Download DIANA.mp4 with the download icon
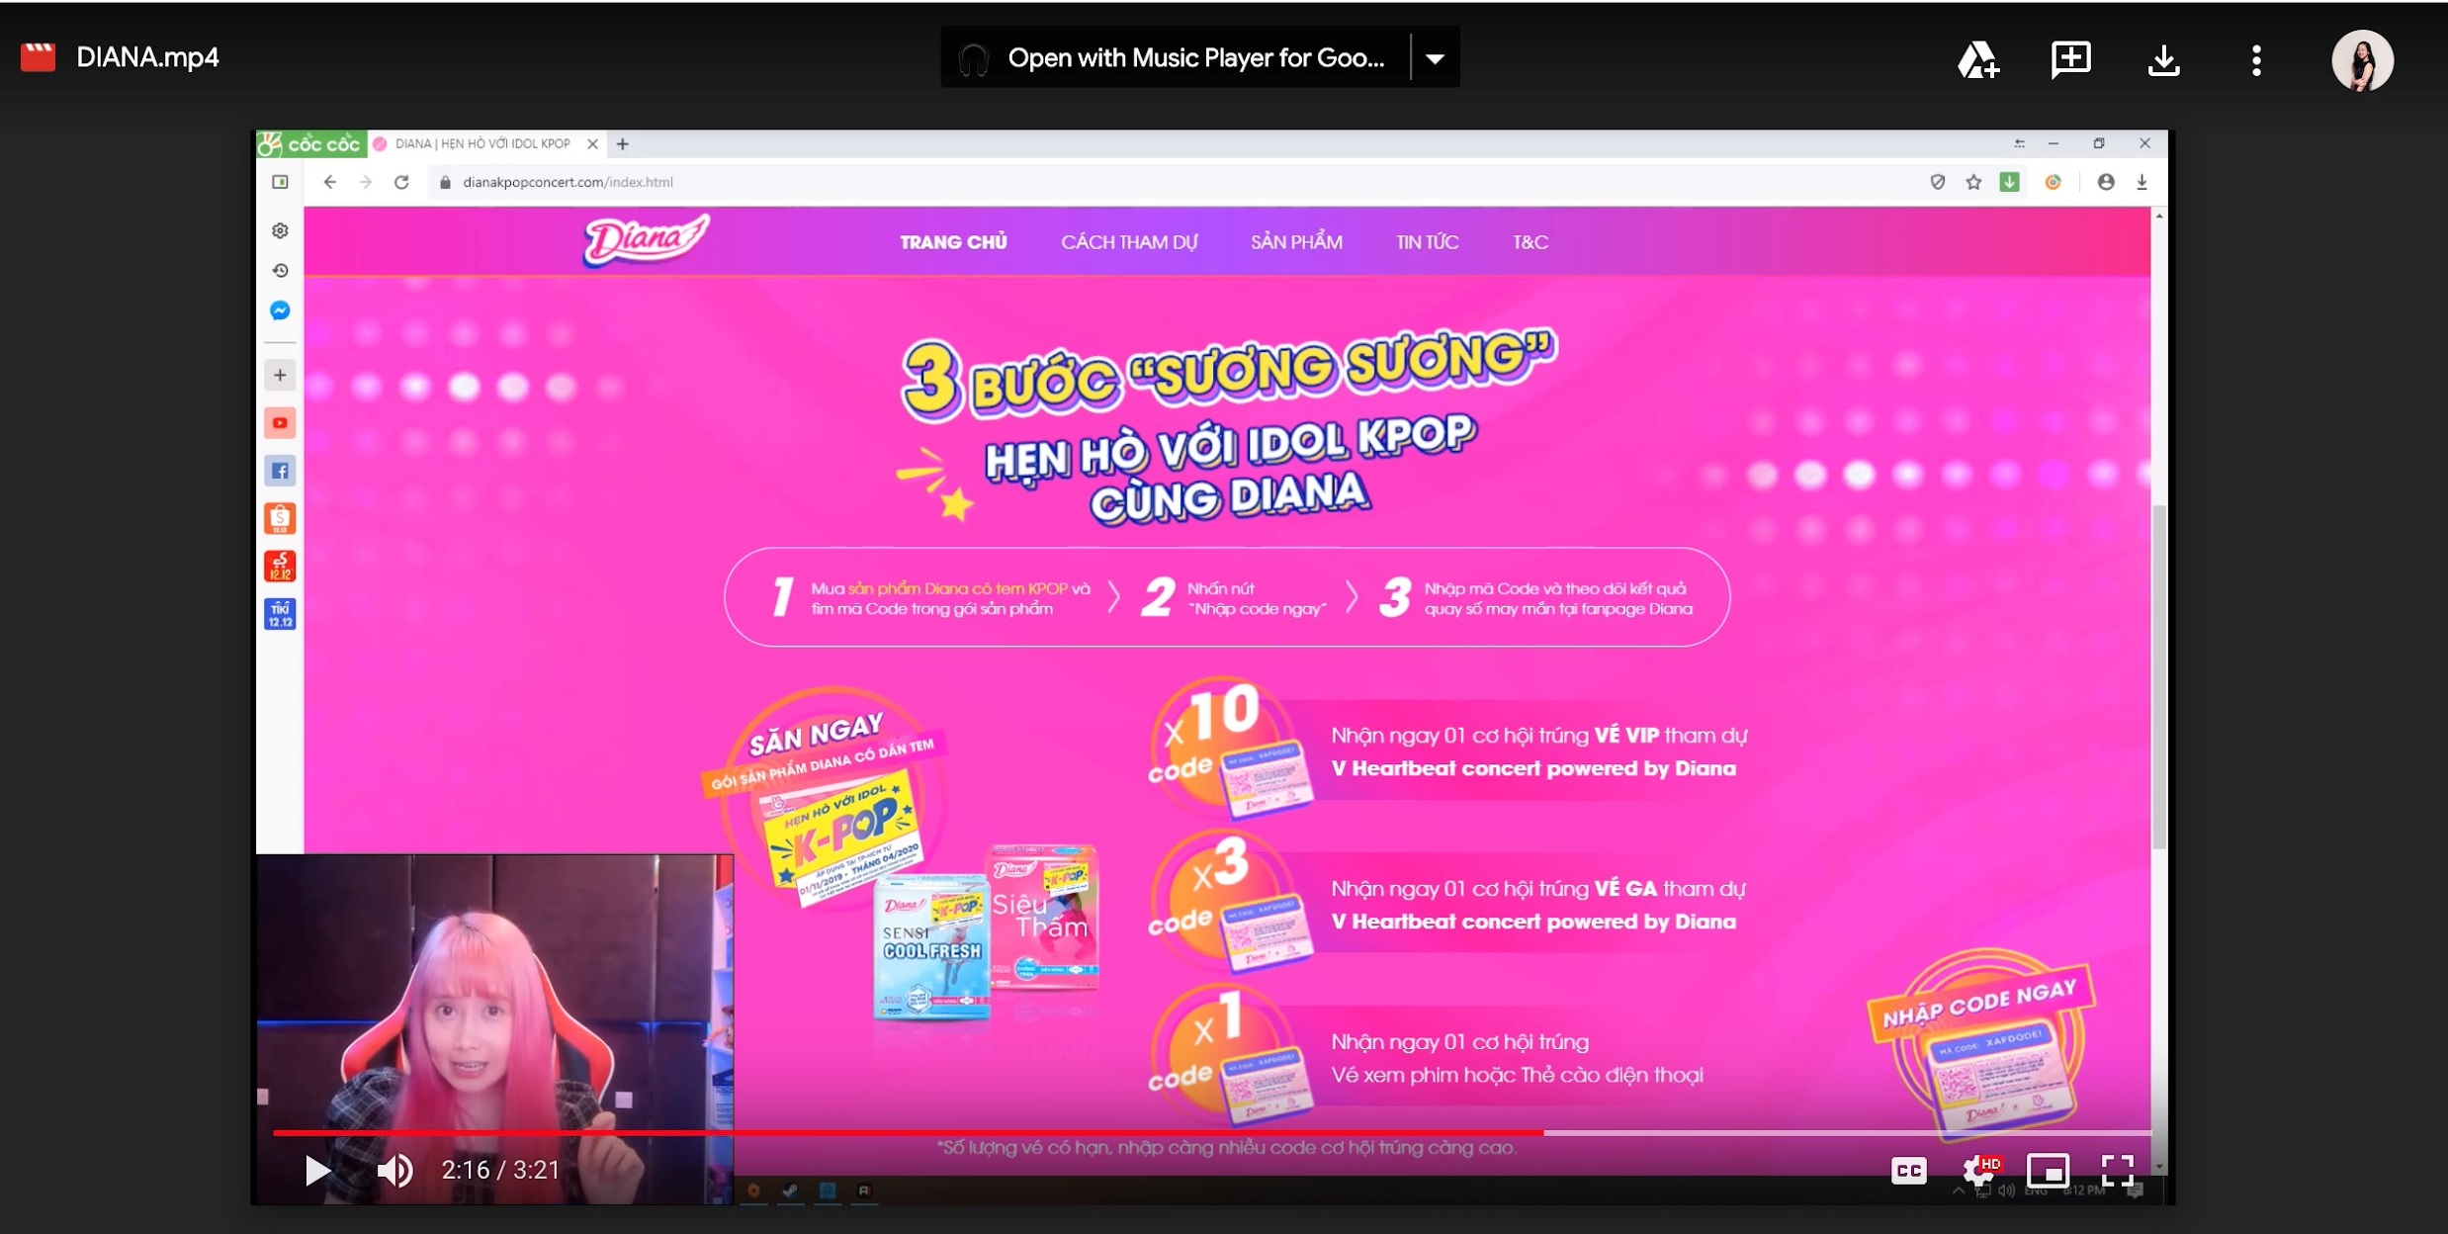 pos(2163,59)
